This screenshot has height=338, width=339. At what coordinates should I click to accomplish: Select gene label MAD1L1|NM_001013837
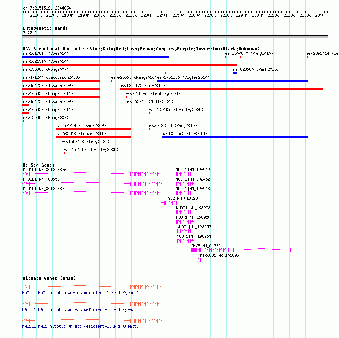click(x=45, y=189)
